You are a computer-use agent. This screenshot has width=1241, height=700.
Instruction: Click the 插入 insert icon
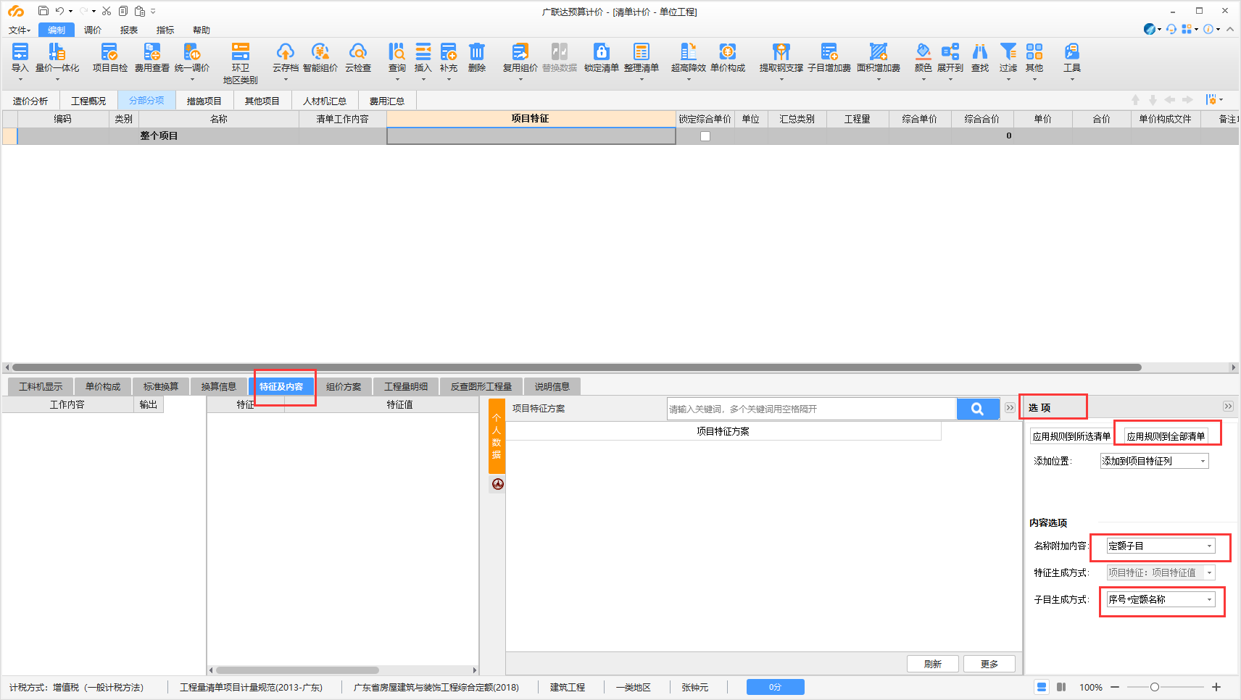(423, 57)
